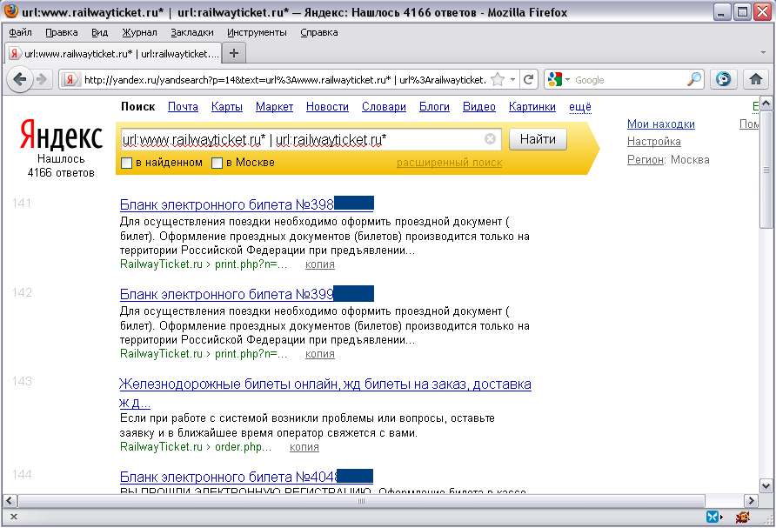Click the horizontal scrollbar right arrow
Image resolution: width=776 pixels, height=528 pixels.
coord(752,500)
